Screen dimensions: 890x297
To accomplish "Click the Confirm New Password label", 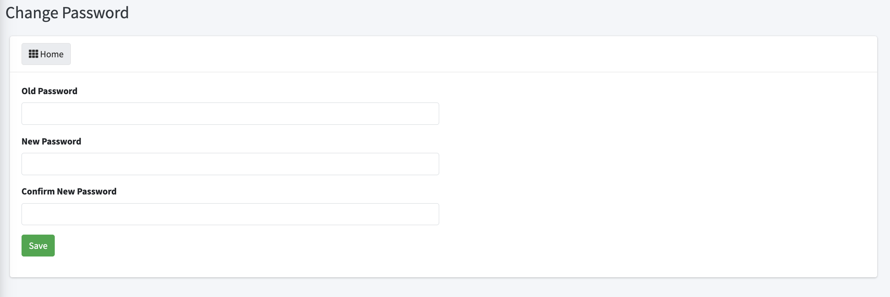I will [69, 192].
